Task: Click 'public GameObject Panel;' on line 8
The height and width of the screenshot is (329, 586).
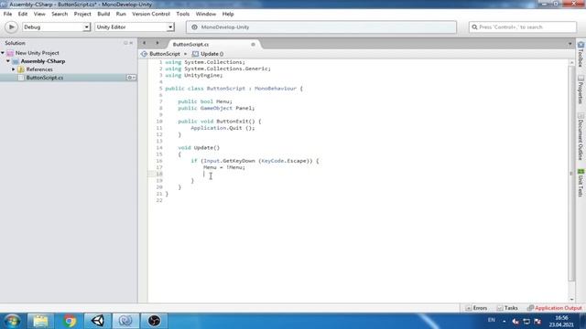Action: coord(216,108)
